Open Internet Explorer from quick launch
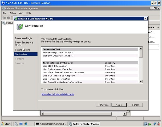The image size is (162, 127). (26, 124)
